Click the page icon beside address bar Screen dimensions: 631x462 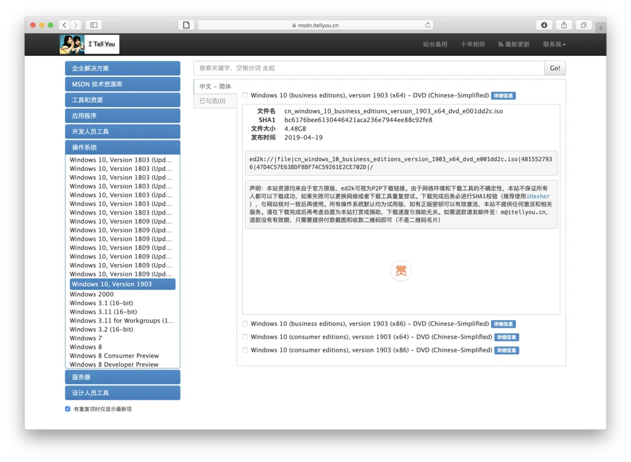(x=186, y=25)
